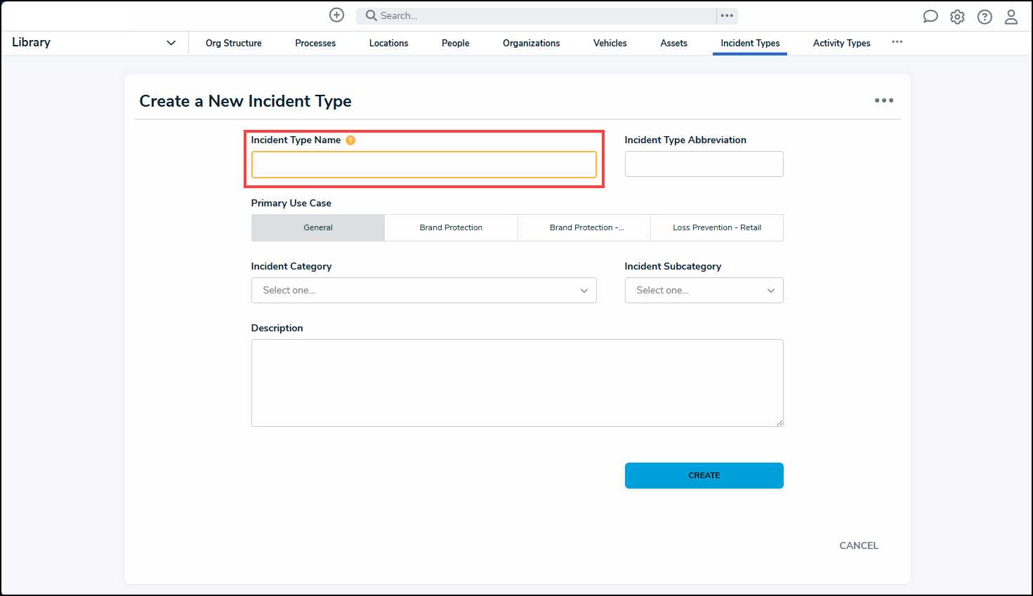This screenshot has height=596, width=1033.
Task: Open the user profile icon
Action: click(x=1011, y=17)
